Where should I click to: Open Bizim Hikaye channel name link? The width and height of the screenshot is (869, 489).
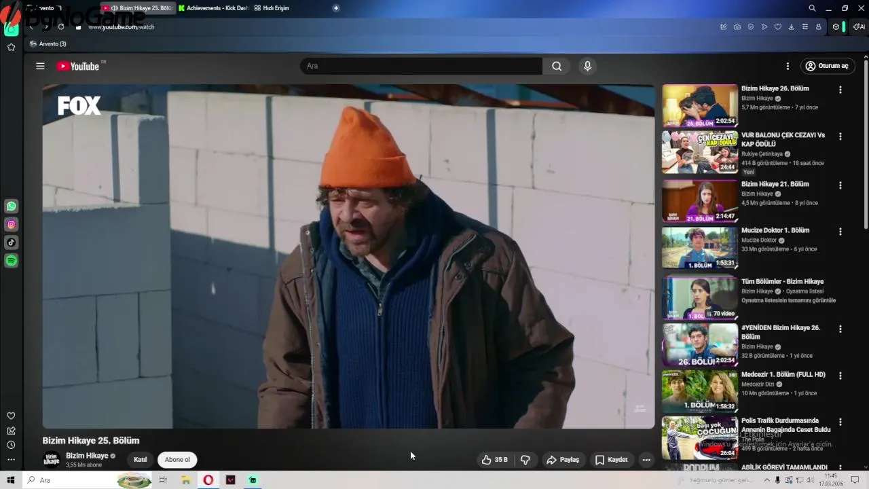[x=87, y=456]
